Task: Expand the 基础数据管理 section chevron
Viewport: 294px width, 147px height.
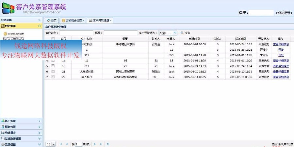Action: (40, 139)
